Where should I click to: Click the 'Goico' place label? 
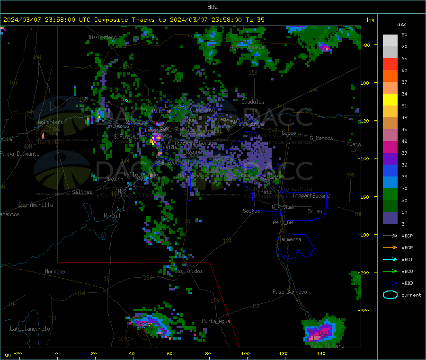[x=289, y=133]
